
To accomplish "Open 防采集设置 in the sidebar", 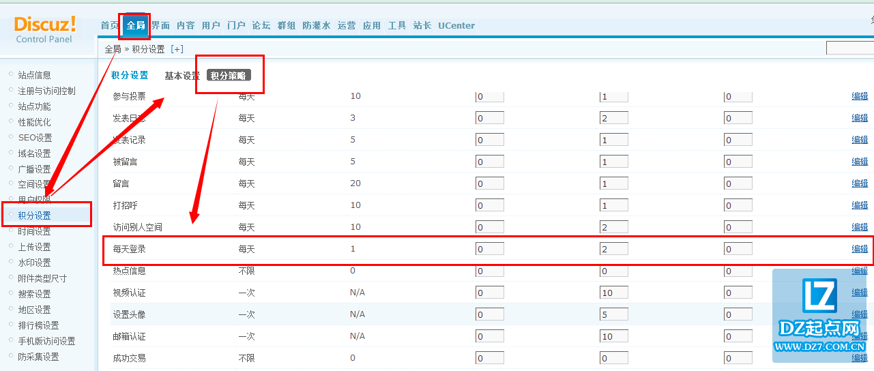I will pos(38,357).
